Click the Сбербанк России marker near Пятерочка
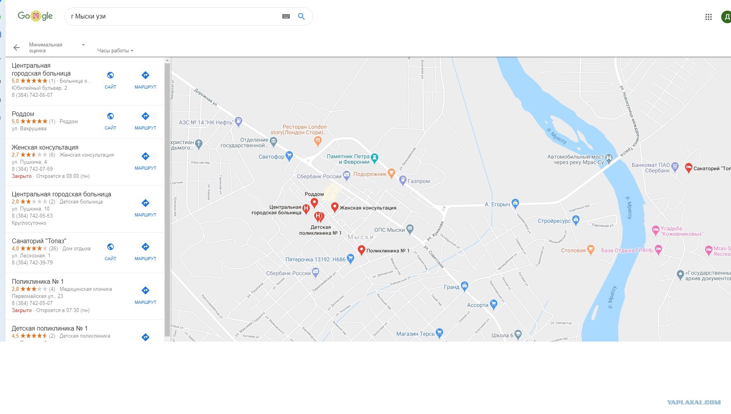This screenshot has height=414, width=731. pos(315,272)
